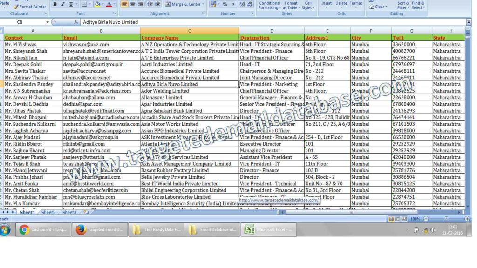Screen dimensions: 477x268
Task: Toggle Bold formatting
Action: (55, 4)
